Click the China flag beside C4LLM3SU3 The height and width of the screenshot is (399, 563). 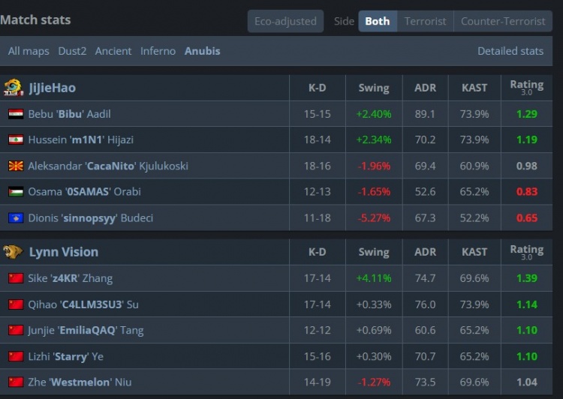click(16, 304)
